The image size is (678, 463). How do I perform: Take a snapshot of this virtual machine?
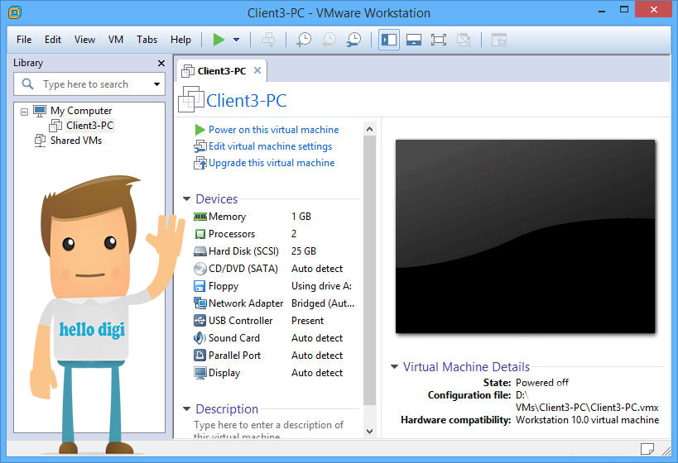coord(304,40)
